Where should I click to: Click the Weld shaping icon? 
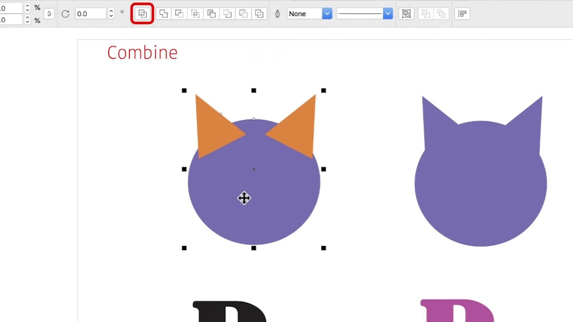163,14
